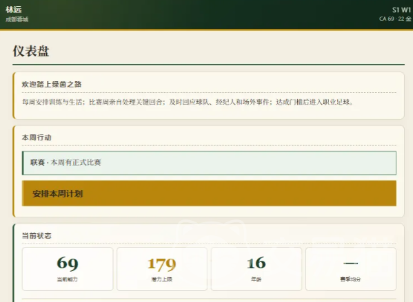Click the 当前能力 label text
Viewport: 413px width, 302px height.
[68, 279]
